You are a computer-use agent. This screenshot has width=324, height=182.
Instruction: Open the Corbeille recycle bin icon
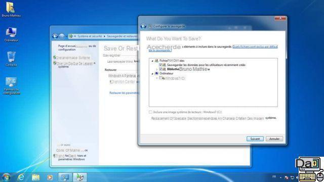coord(11,59)
